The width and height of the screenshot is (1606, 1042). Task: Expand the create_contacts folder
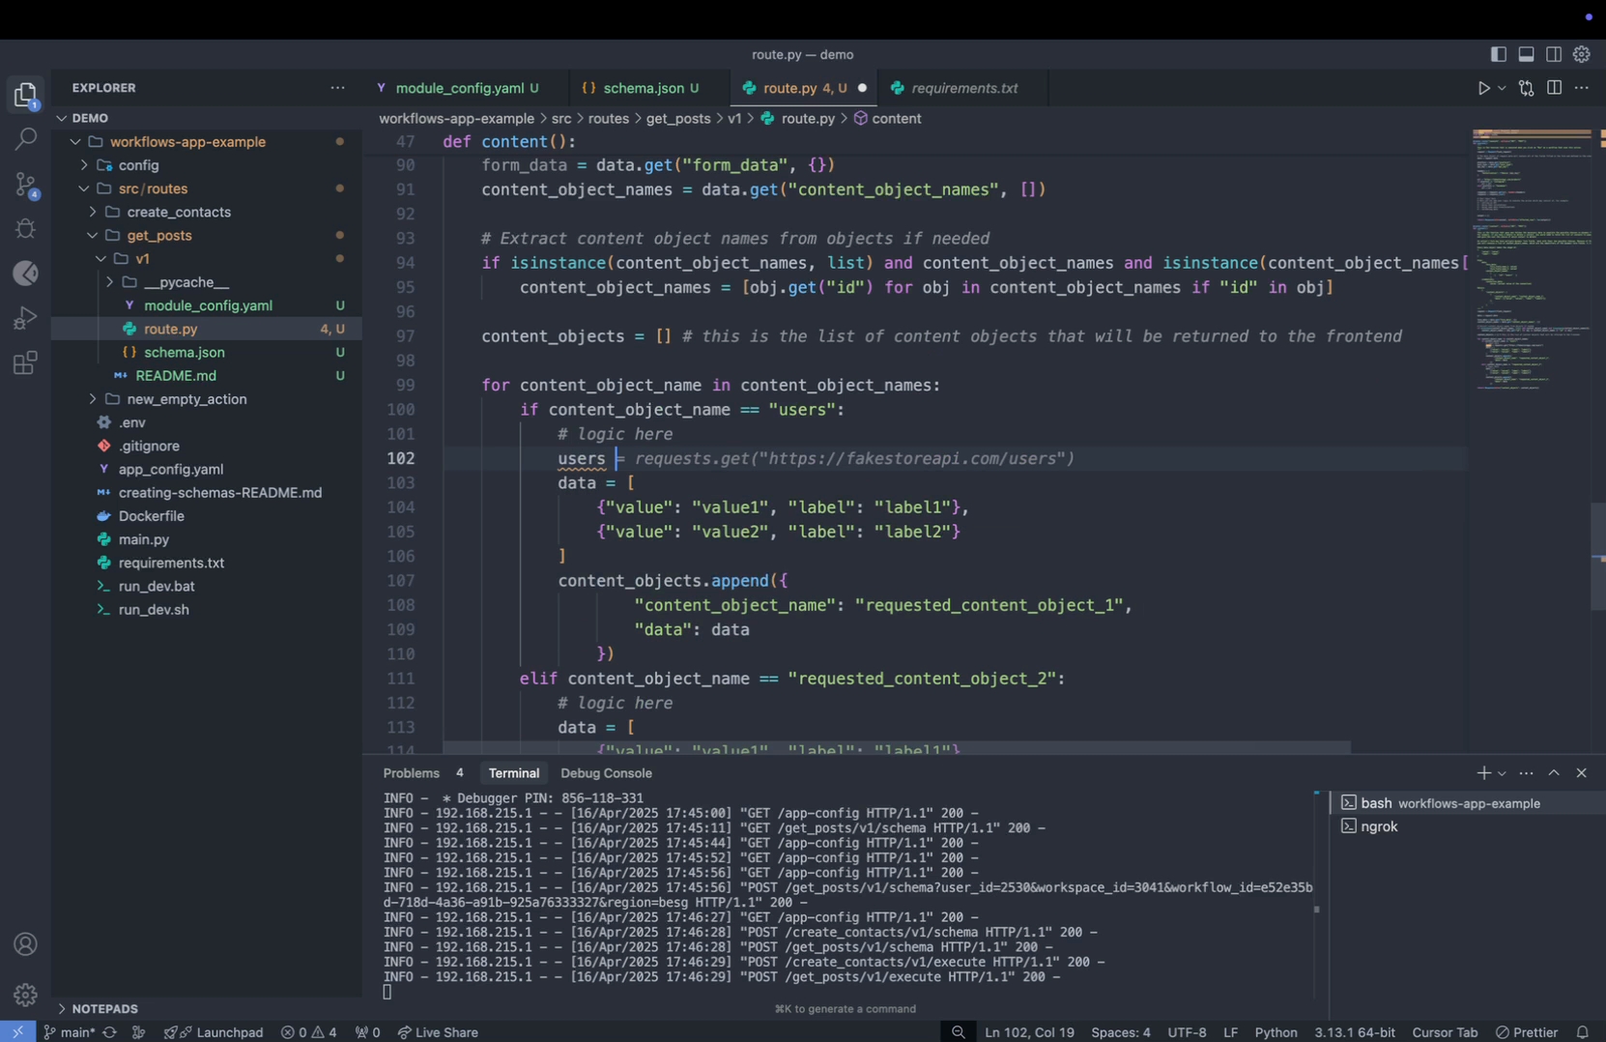coord(179,212)
